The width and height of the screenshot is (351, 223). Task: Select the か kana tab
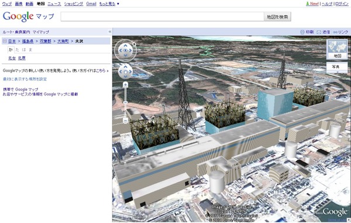click(11, 50)
